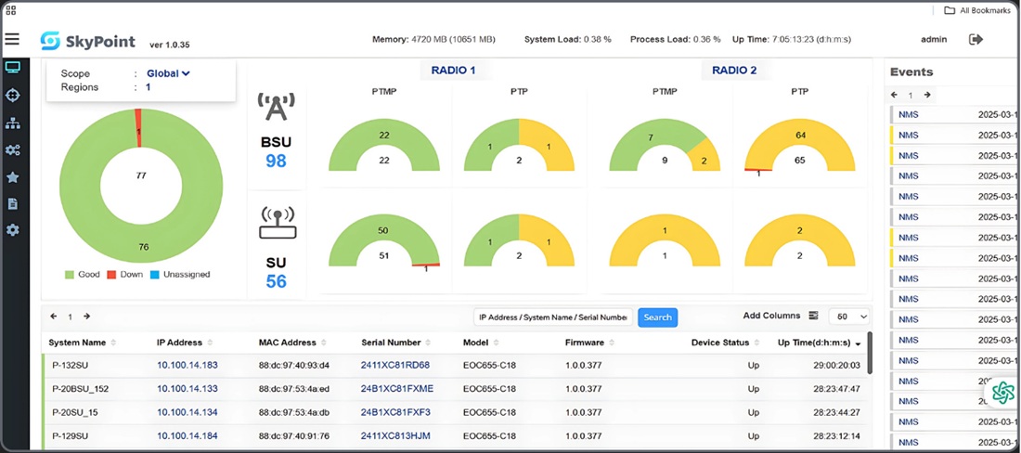Open the dashboard monitor icon in sidebar

click(13, 68)
